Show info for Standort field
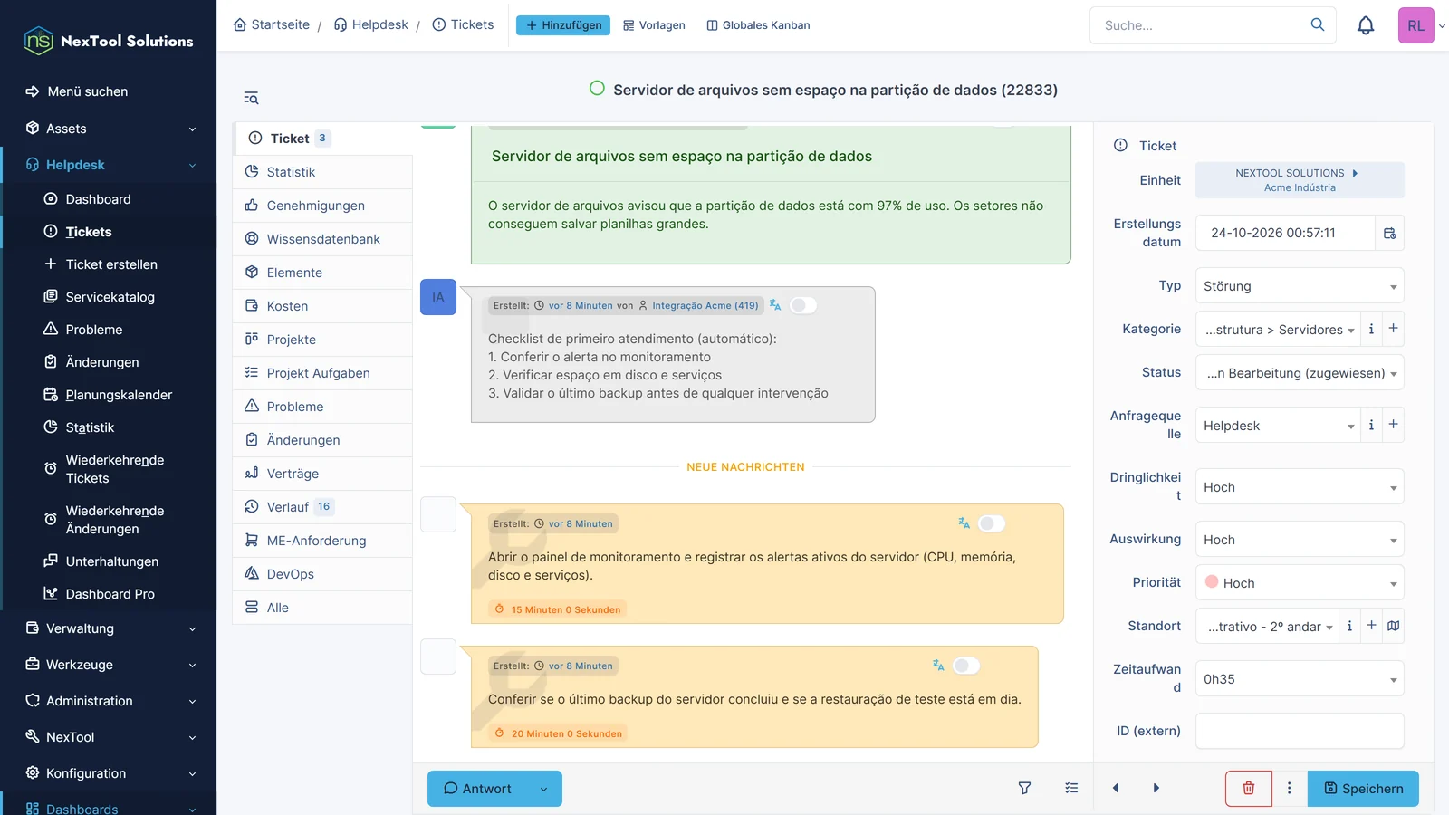This screenshot has height=815, width=1449. point(1349,626)
